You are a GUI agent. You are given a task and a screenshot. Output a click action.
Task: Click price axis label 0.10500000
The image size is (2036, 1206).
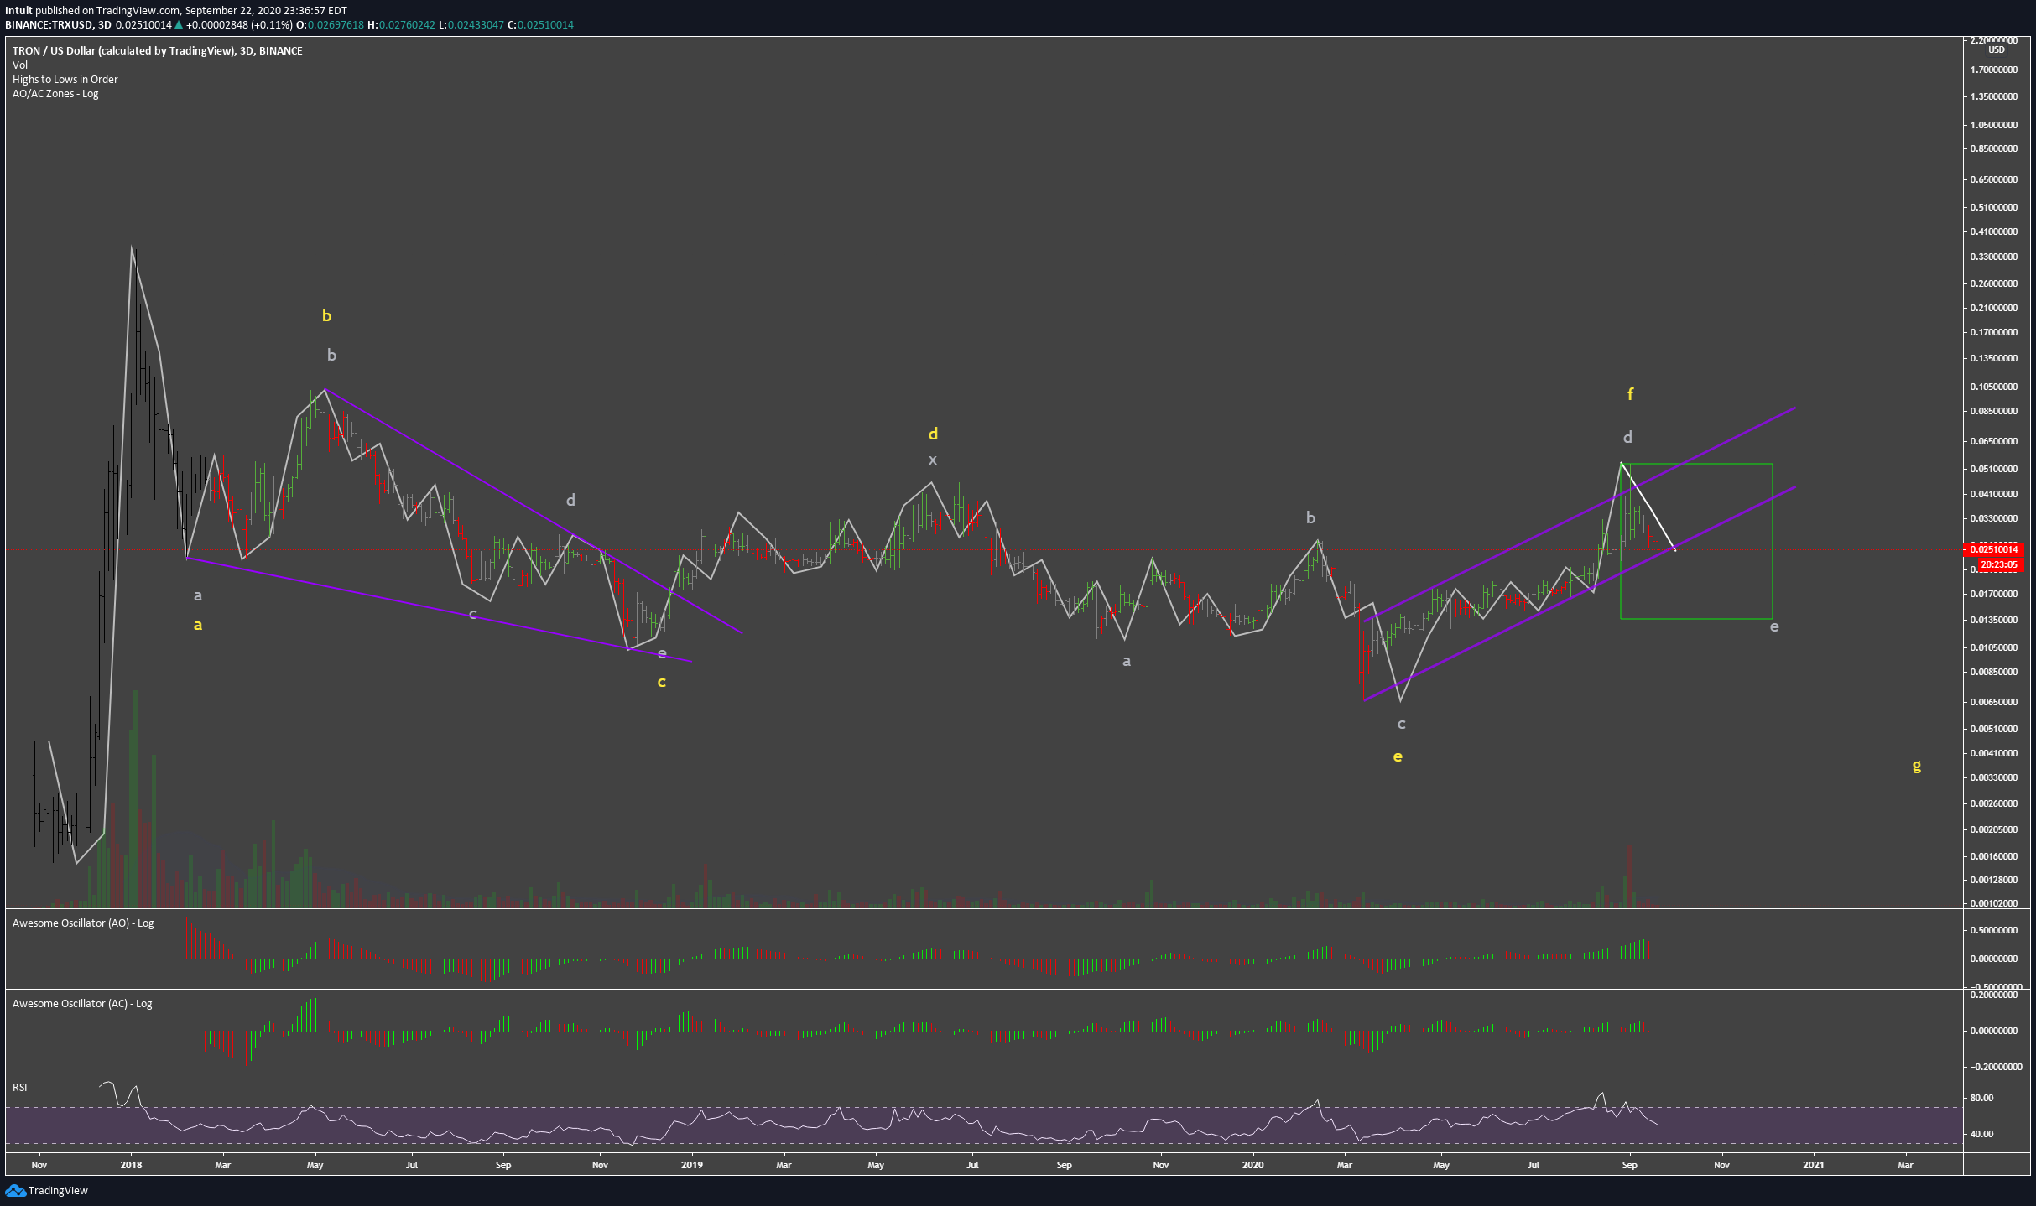coord(1992,387)
